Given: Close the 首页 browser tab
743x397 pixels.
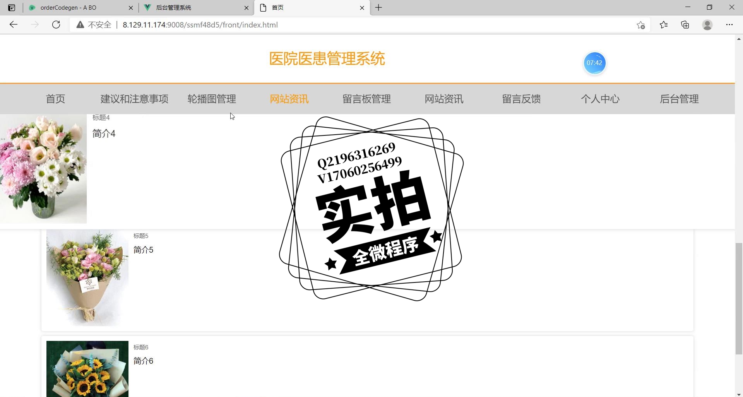Looking at the screenshot, I should pyautogui.click(x=362, y=8).
